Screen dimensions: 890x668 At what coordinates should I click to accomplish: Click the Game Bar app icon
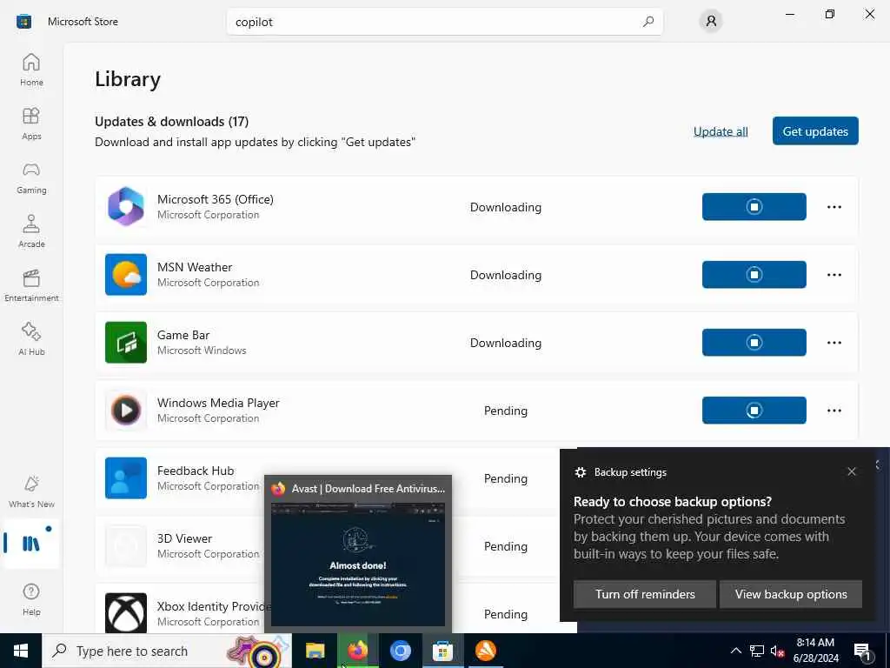[x=126, y=343]
